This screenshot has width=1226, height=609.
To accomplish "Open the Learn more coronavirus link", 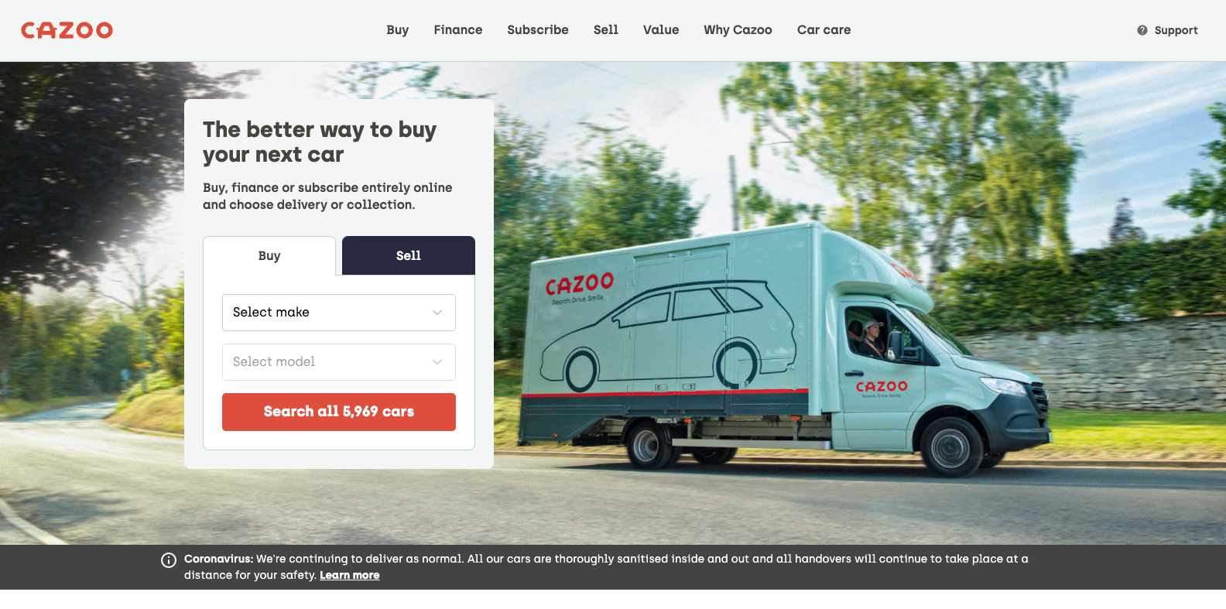I will pyautogui.click(x=350, y=575).
